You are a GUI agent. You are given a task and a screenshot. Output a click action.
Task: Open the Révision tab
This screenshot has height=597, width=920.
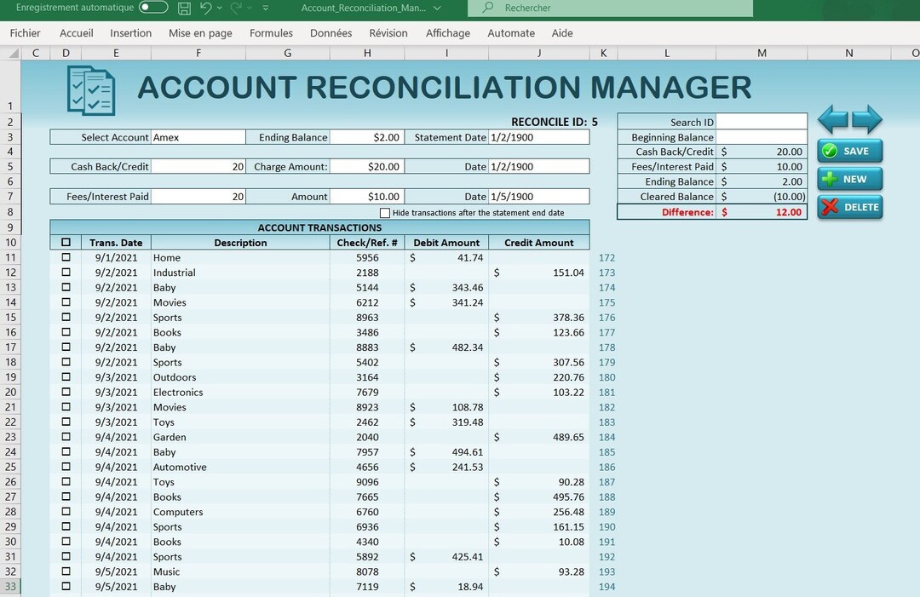388,33
